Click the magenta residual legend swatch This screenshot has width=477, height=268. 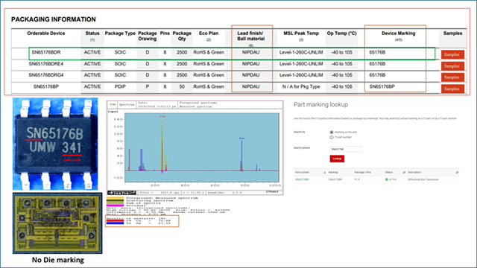click(116, 205)
